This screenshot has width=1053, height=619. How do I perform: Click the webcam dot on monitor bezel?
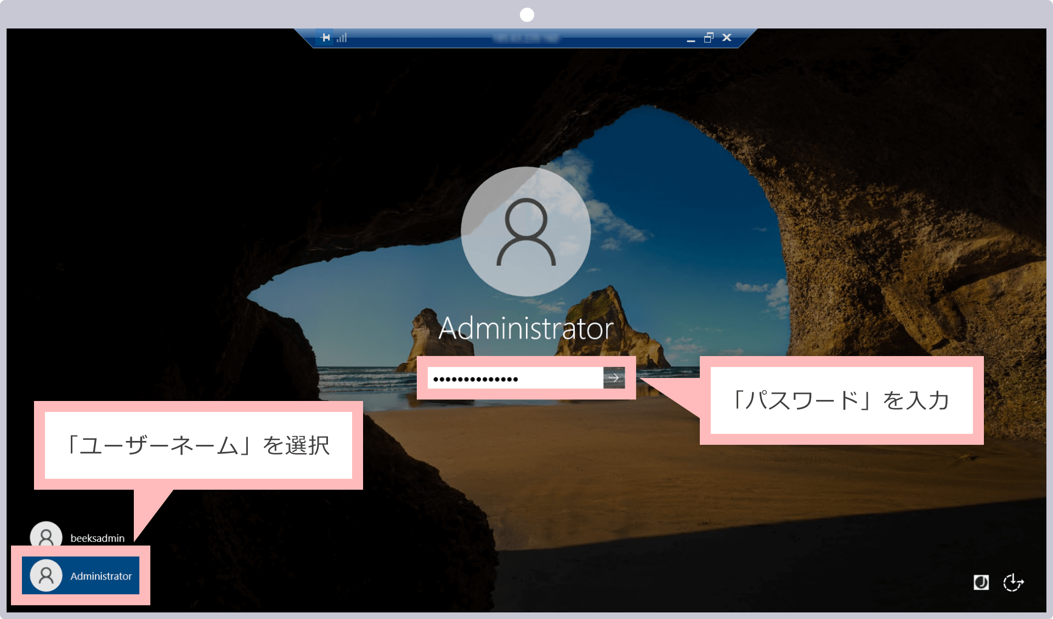(x=526, y=15)
